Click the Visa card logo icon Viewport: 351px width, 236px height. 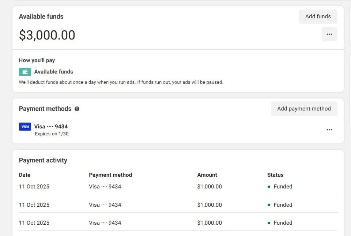coord(25,127)
